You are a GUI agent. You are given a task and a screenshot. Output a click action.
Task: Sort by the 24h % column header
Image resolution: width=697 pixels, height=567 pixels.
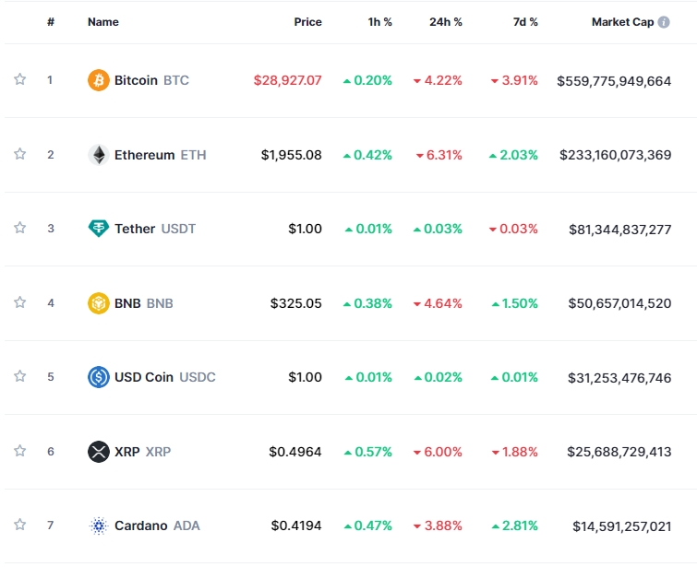click(x=445, y=21)
